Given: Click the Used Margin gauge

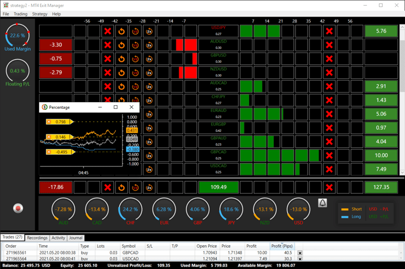Looking at the screenshot, I should 17,37.
